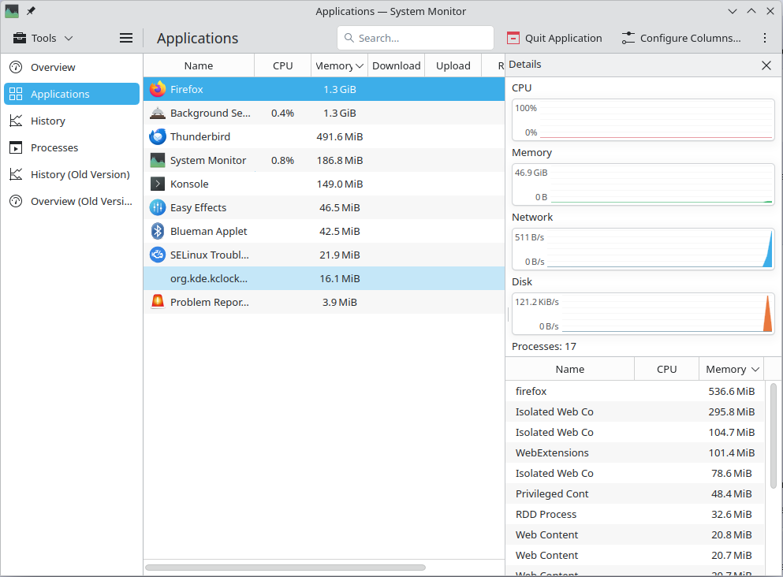Click the Overview (Old Version) gauge icon
Viewport: 783px width, 577px height.
[16, 201]
